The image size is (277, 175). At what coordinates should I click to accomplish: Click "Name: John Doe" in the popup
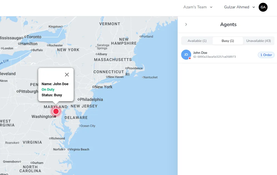pos(55,84)
